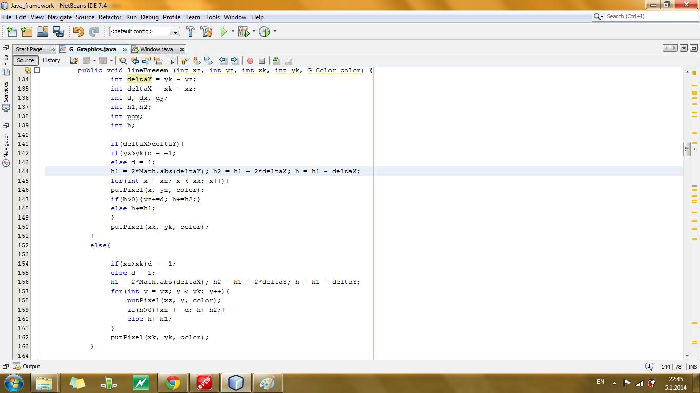Viewport: 700px width, 393px height.
Task: Click the Profile Project icon
Action: [x=264, y=32]
